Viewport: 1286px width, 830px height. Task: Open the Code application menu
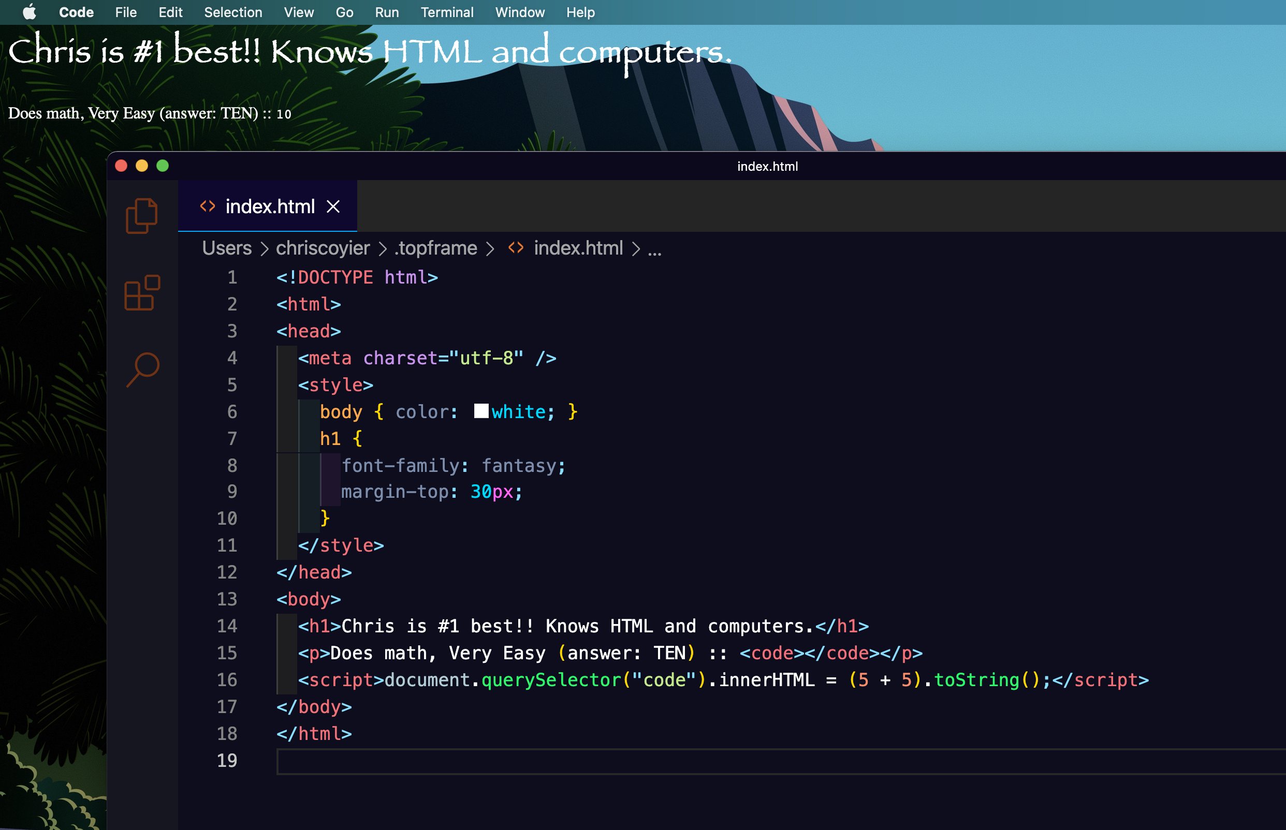(x=76, y=12)
